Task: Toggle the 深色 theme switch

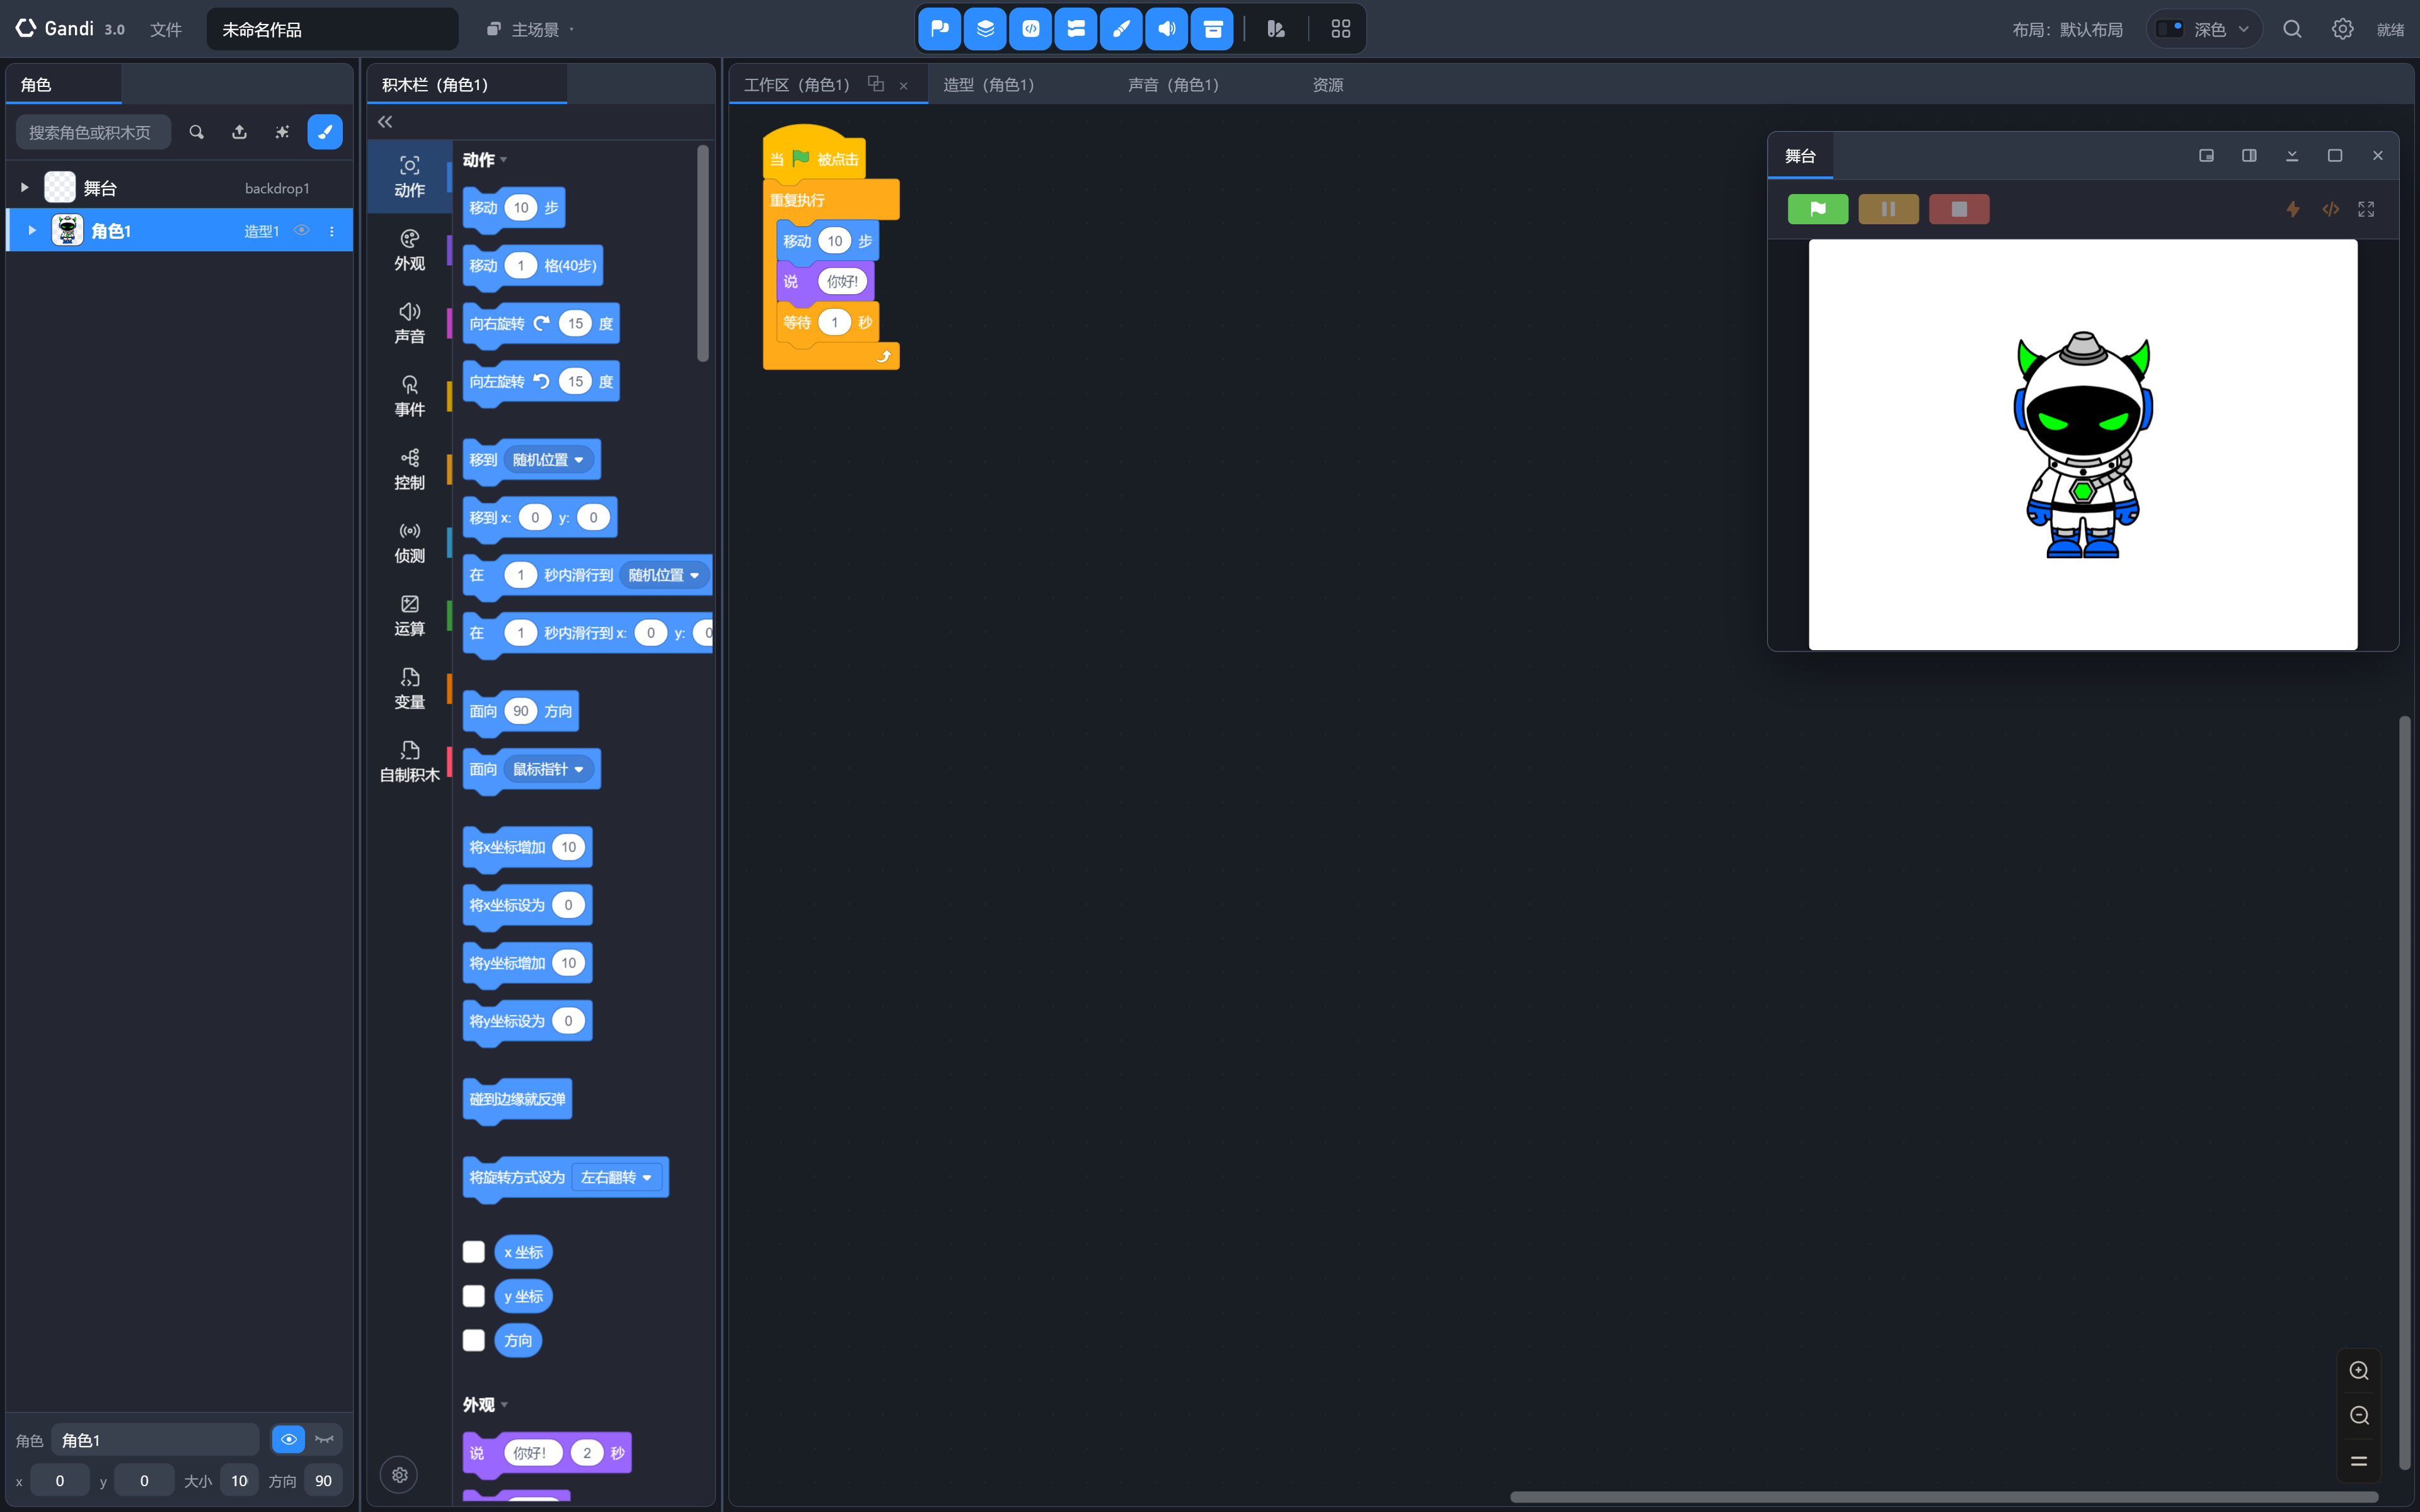Action: click(2169, 29)
